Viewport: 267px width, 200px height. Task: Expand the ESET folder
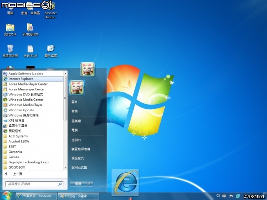(33, 147)
